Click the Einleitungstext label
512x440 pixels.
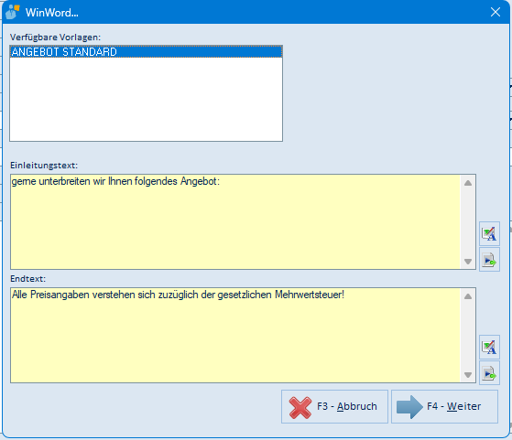[x=44, y=166]
